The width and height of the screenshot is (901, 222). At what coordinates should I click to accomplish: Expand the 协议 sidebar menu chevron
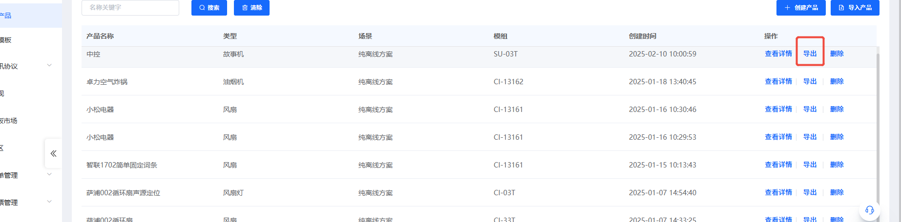coord(49,66)
